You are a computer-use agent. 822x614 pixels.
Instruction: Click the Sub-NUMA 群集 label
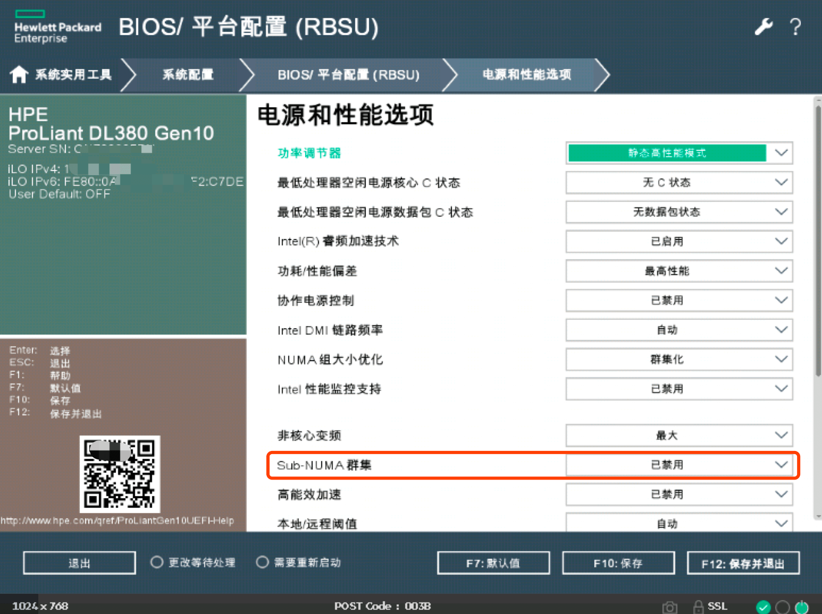(324, 465)
